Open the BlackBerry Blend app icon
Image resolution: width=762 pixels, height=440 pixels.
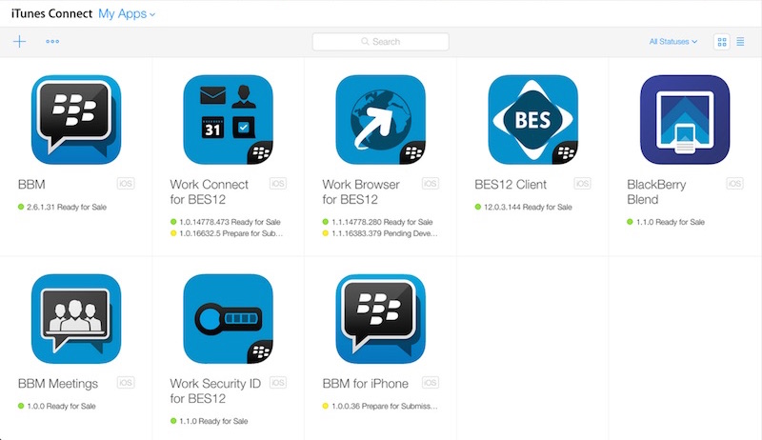[x=685, y=119]
